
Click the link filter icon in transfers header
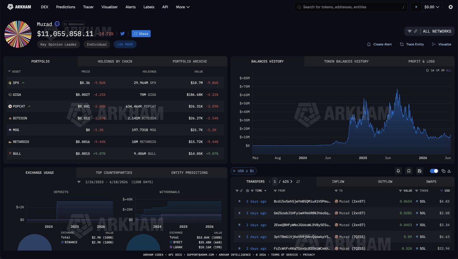coord(242,191)
